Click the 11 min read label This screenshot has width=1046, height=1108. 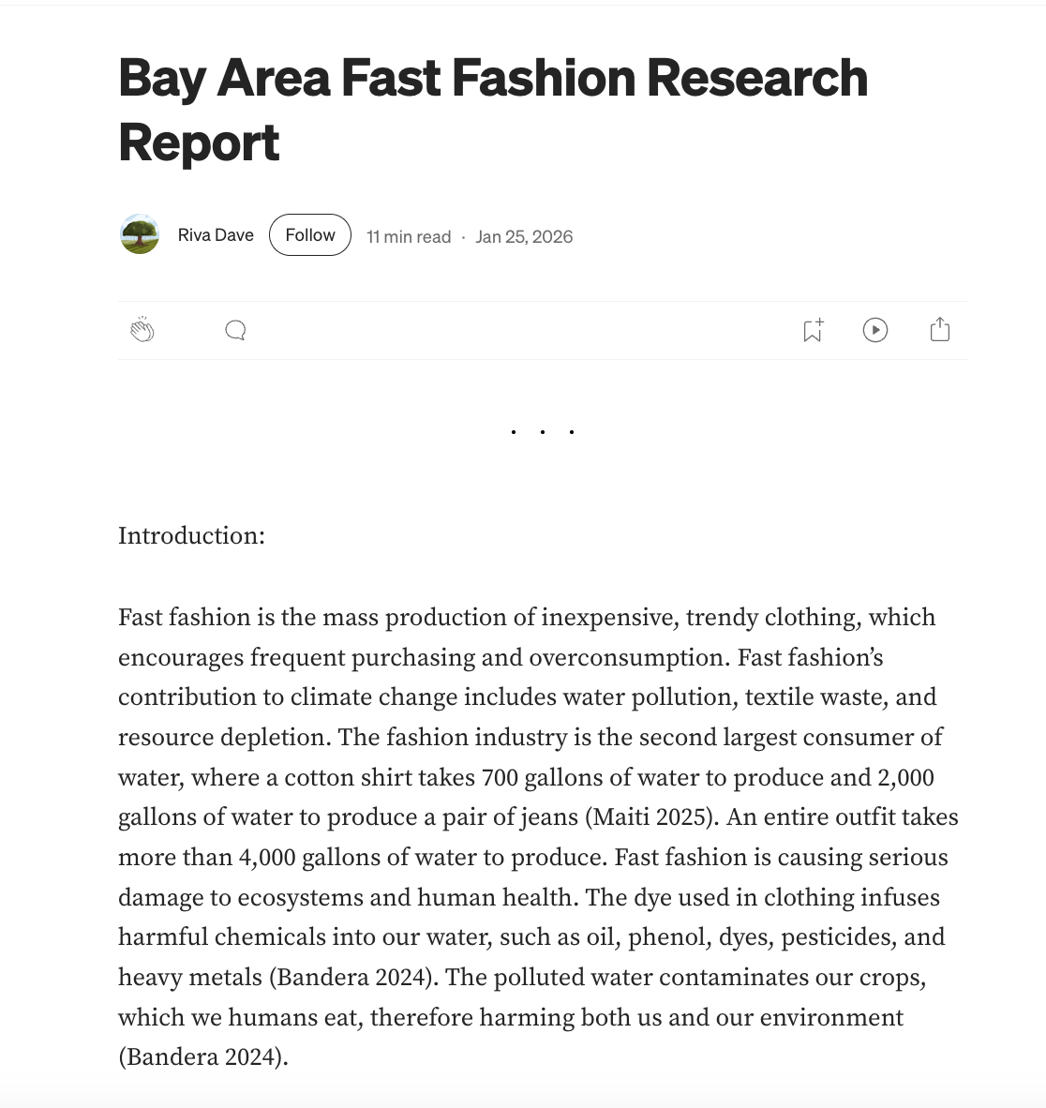(409, 237)
